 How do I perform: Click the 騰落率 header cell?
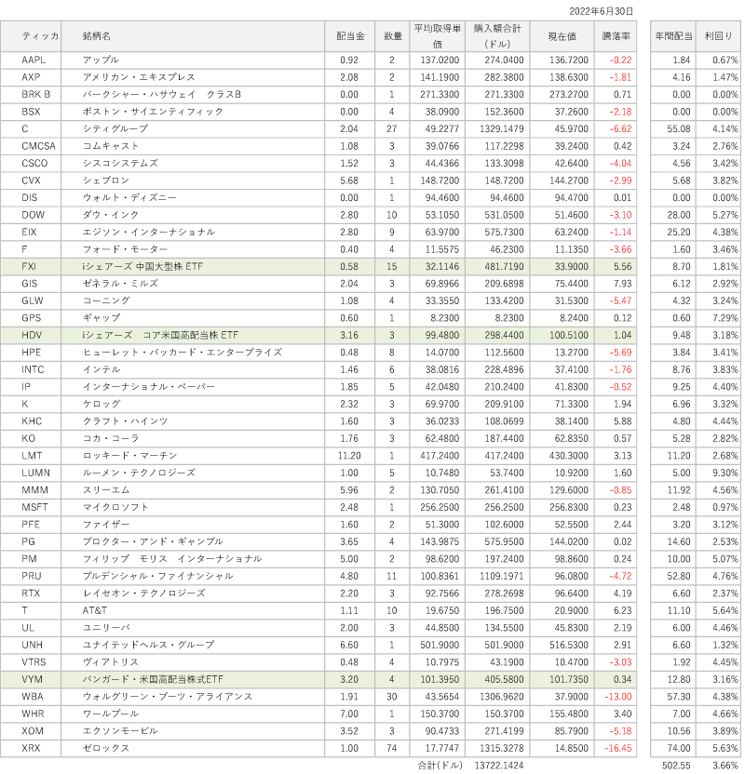pyautogui.click(x=616, y=36)
